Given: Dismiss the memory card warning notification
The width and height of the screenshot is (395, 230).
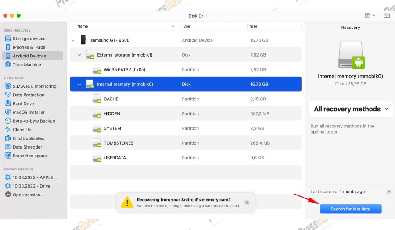Looking at the screenshot, I should [247, 202].
